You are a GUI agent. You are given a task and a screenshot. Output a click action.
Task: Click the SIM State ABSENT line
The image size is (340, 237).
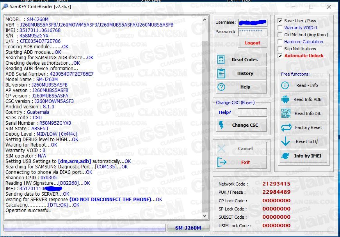(x=27, y=129)
